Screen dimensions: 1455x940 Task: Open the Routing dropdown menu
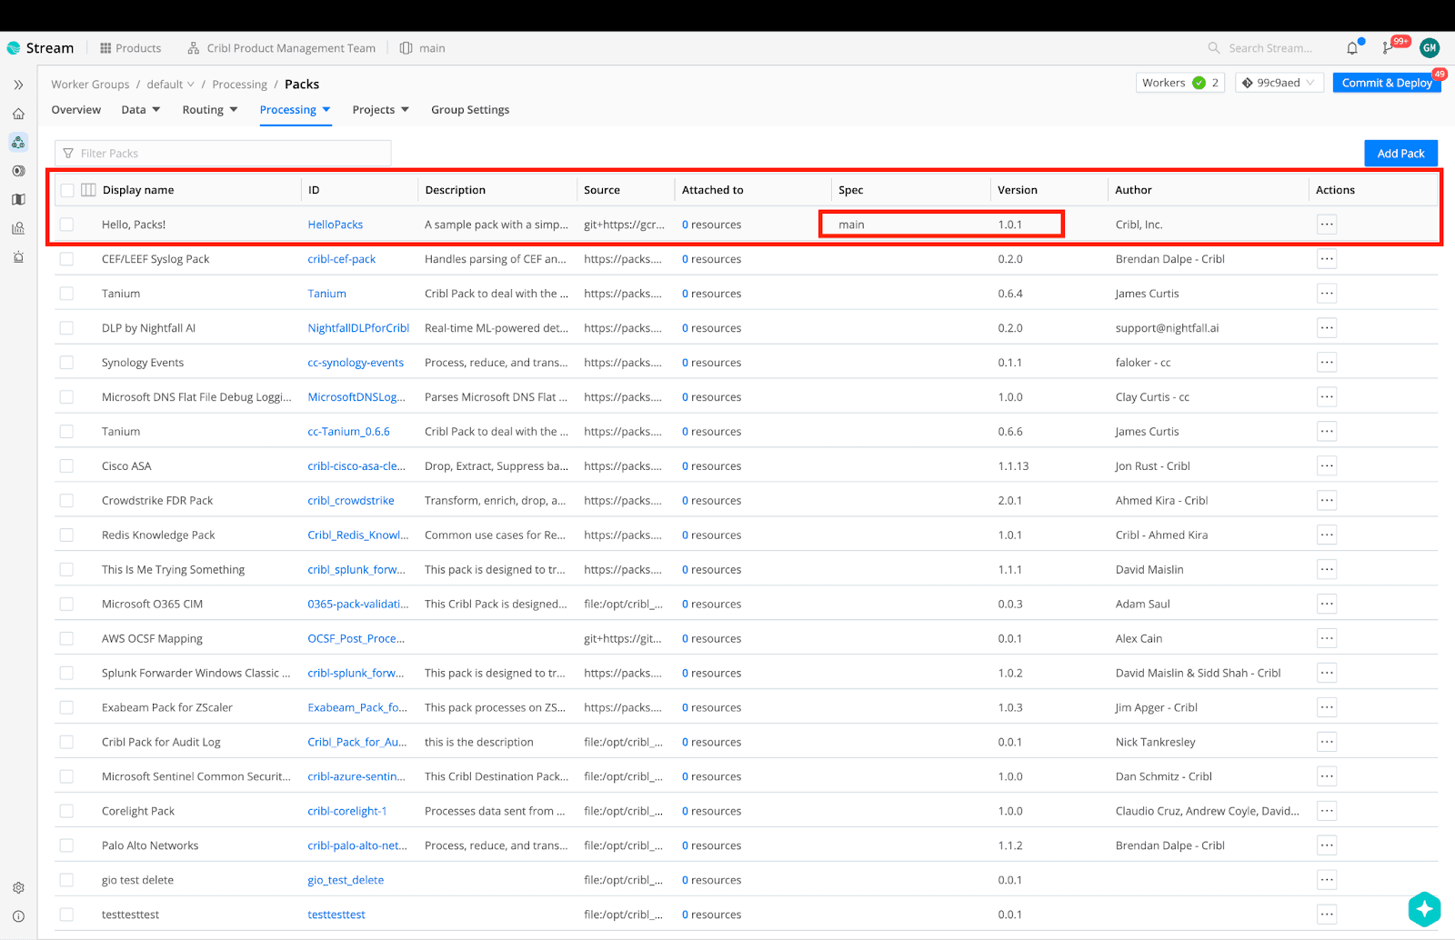pos(209,110)
